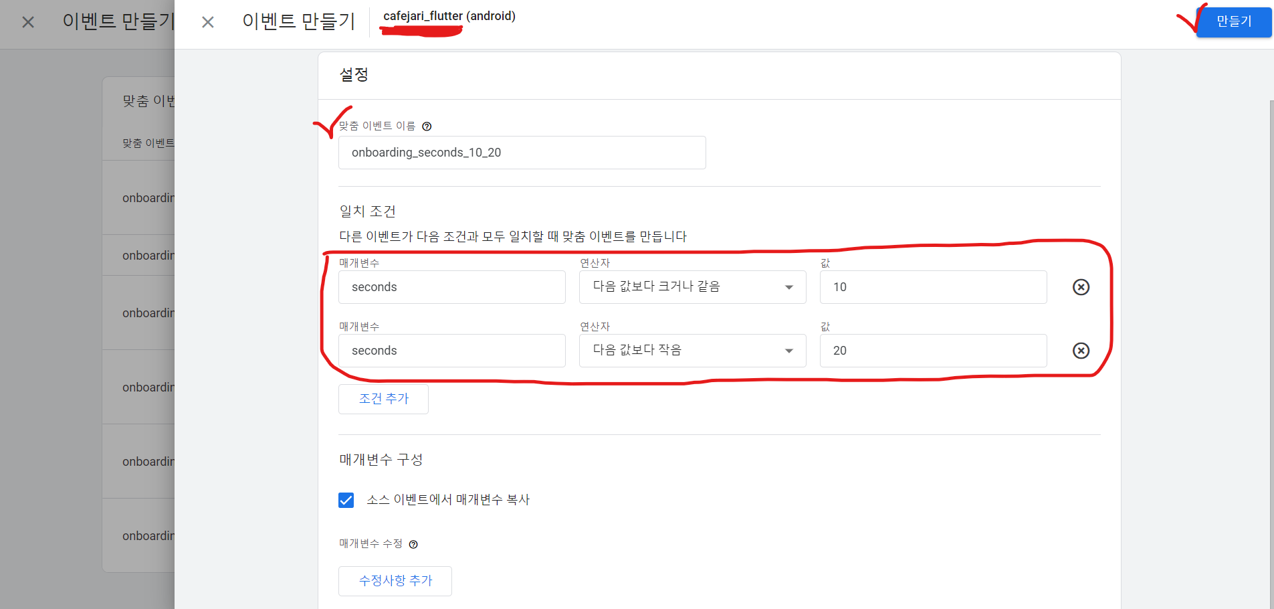The image size is (1274, 609).
Task: Open the 다음 값보다 크거나 같음 operator dropdown
Action: tap(692, 287)
